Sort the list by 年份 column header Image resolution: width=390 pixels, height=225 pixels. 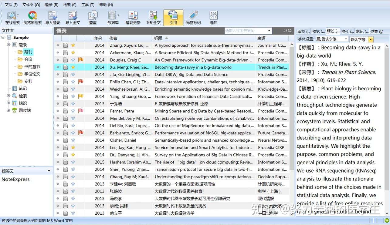[x=100, y=38]
